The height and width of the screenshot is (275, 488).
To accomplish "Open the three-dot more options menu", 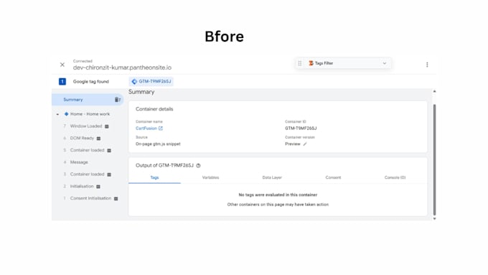I will pos(427,65).
